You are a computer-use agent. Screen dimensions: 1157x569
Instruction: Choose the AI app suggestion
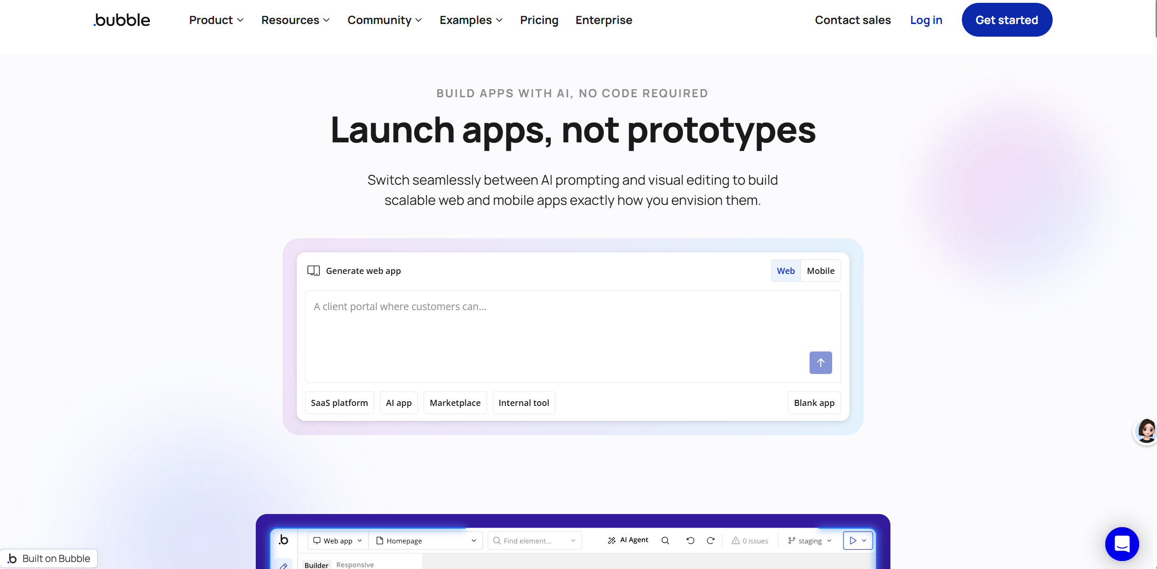coord(399,403)
